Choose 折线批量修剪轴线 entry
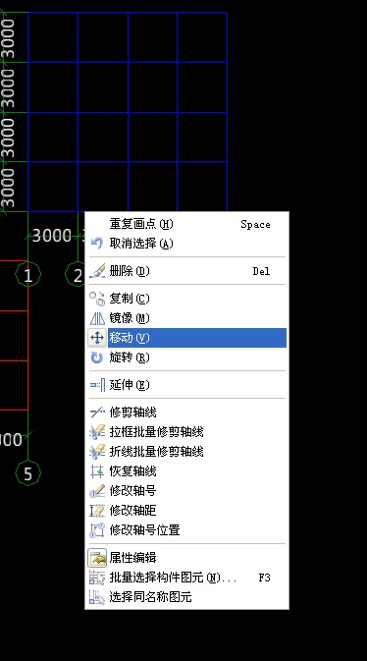Screen dimensions: 367x661 pos(186,452)
